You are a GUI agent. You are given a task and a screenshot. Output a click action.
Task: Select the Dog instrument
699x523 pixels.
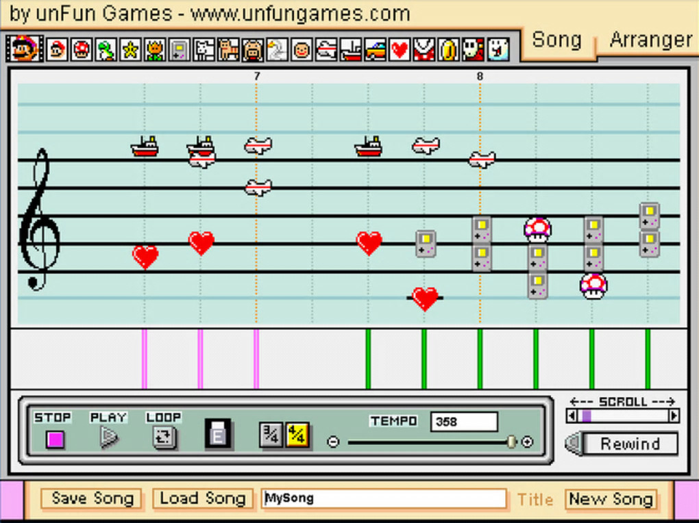204,49
